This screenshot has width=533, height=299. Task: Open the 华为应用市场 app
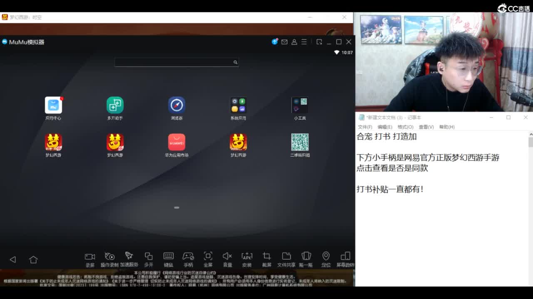click(x=177, y=142)
